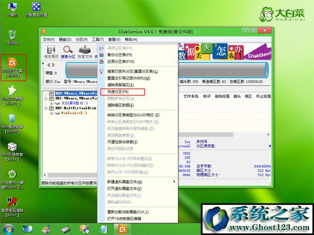
Task: Choose 坏道检测与修复(Y) entry
Action: pos(138,142)
